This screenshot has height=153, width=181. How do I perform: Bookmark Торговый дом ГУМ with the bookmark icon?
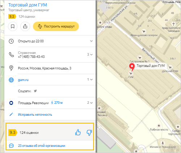pos(13,26)
